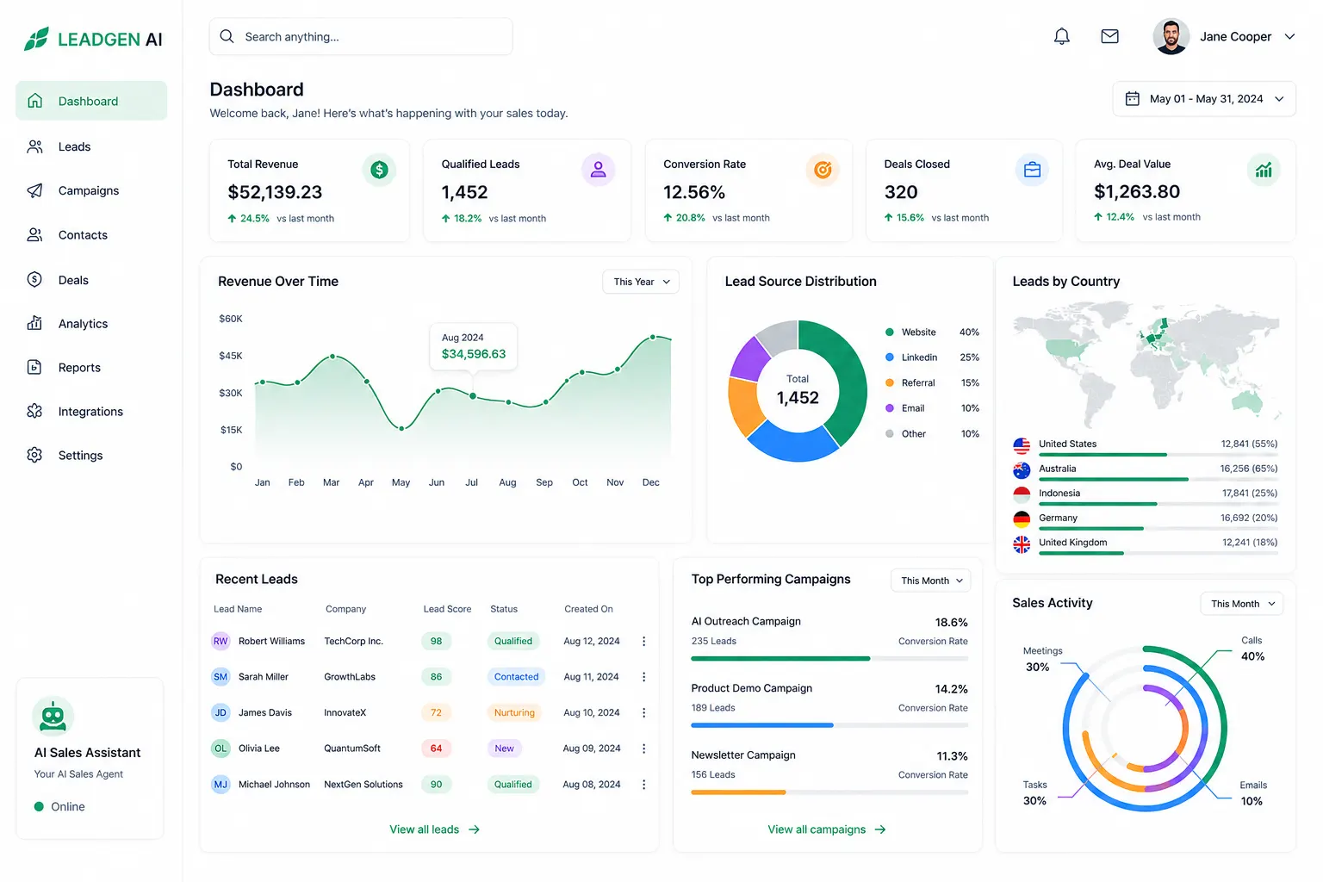
Task: Open row options for James Davis
Action: tap(643, 712)
